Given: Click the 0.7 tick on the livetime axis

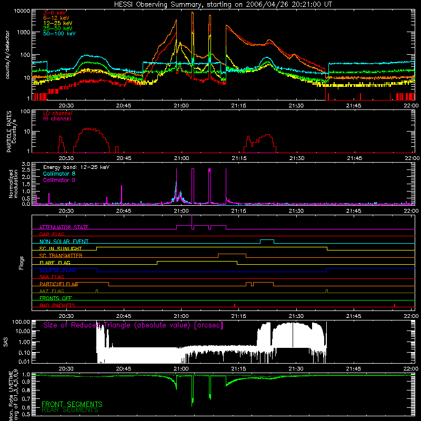Looking at the screenshot, I should 26,399.
